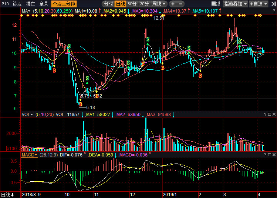Click the help question mark in VOL panel

[264, 114]
